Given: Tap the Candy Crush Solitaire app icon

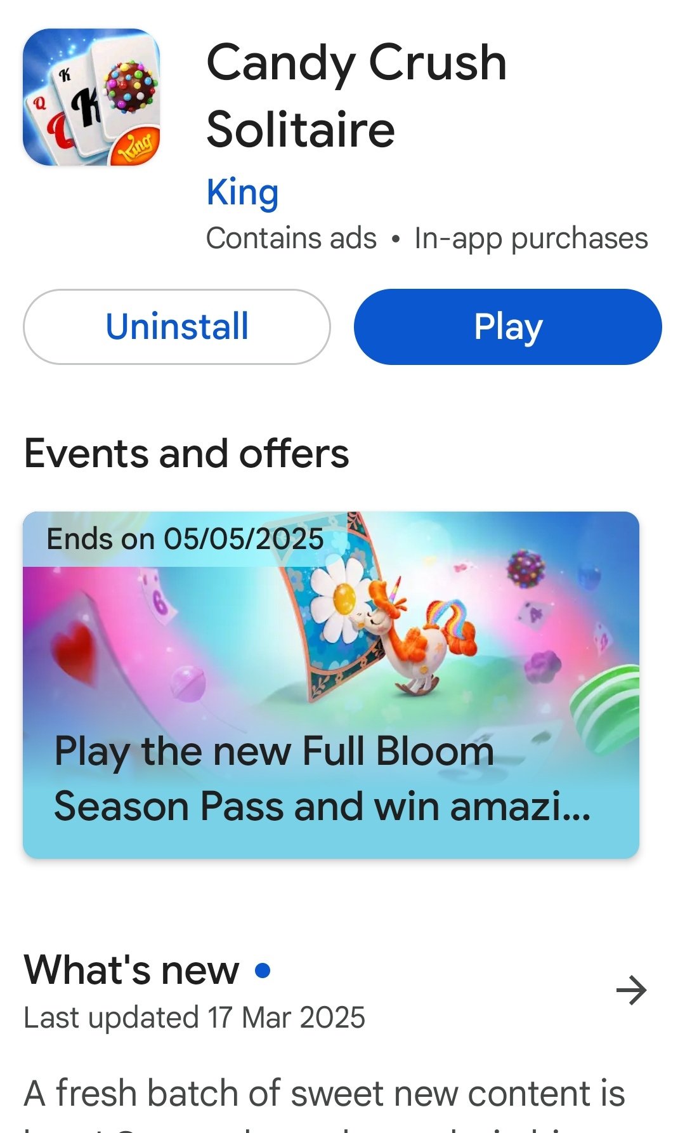Looking at the screenshot, I should 91,97.
